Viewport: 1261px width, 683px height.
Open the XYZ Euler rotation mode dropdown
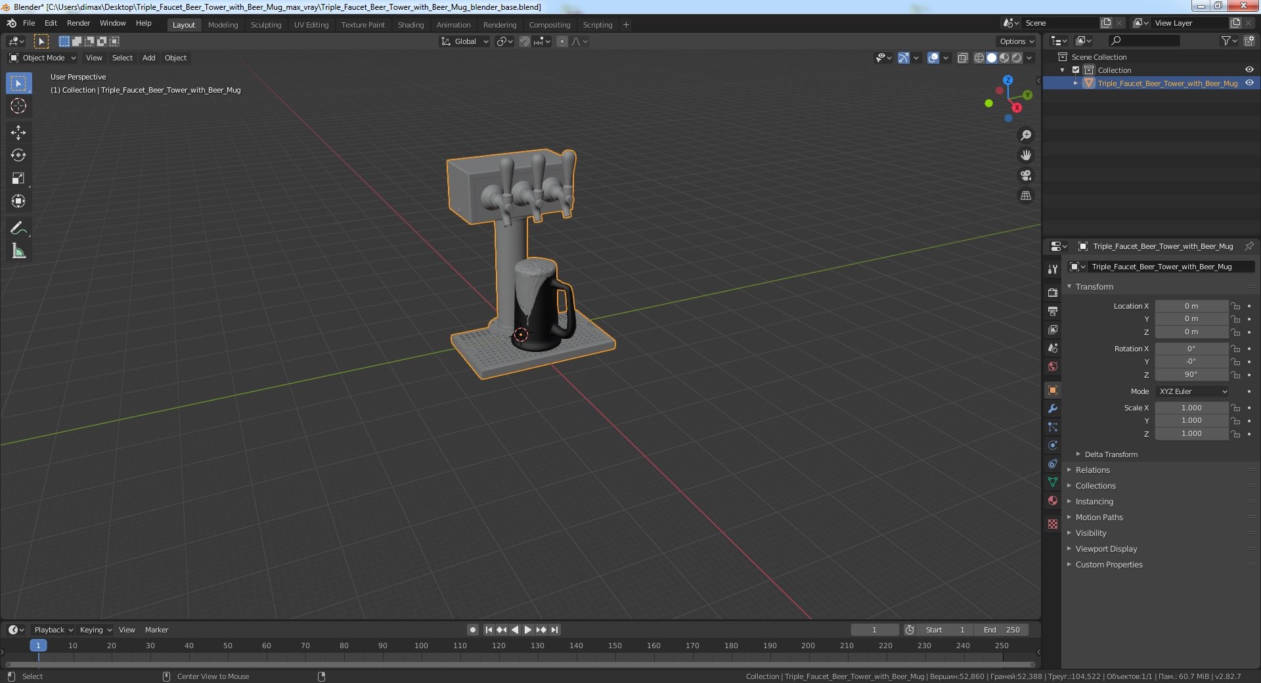1192,391
